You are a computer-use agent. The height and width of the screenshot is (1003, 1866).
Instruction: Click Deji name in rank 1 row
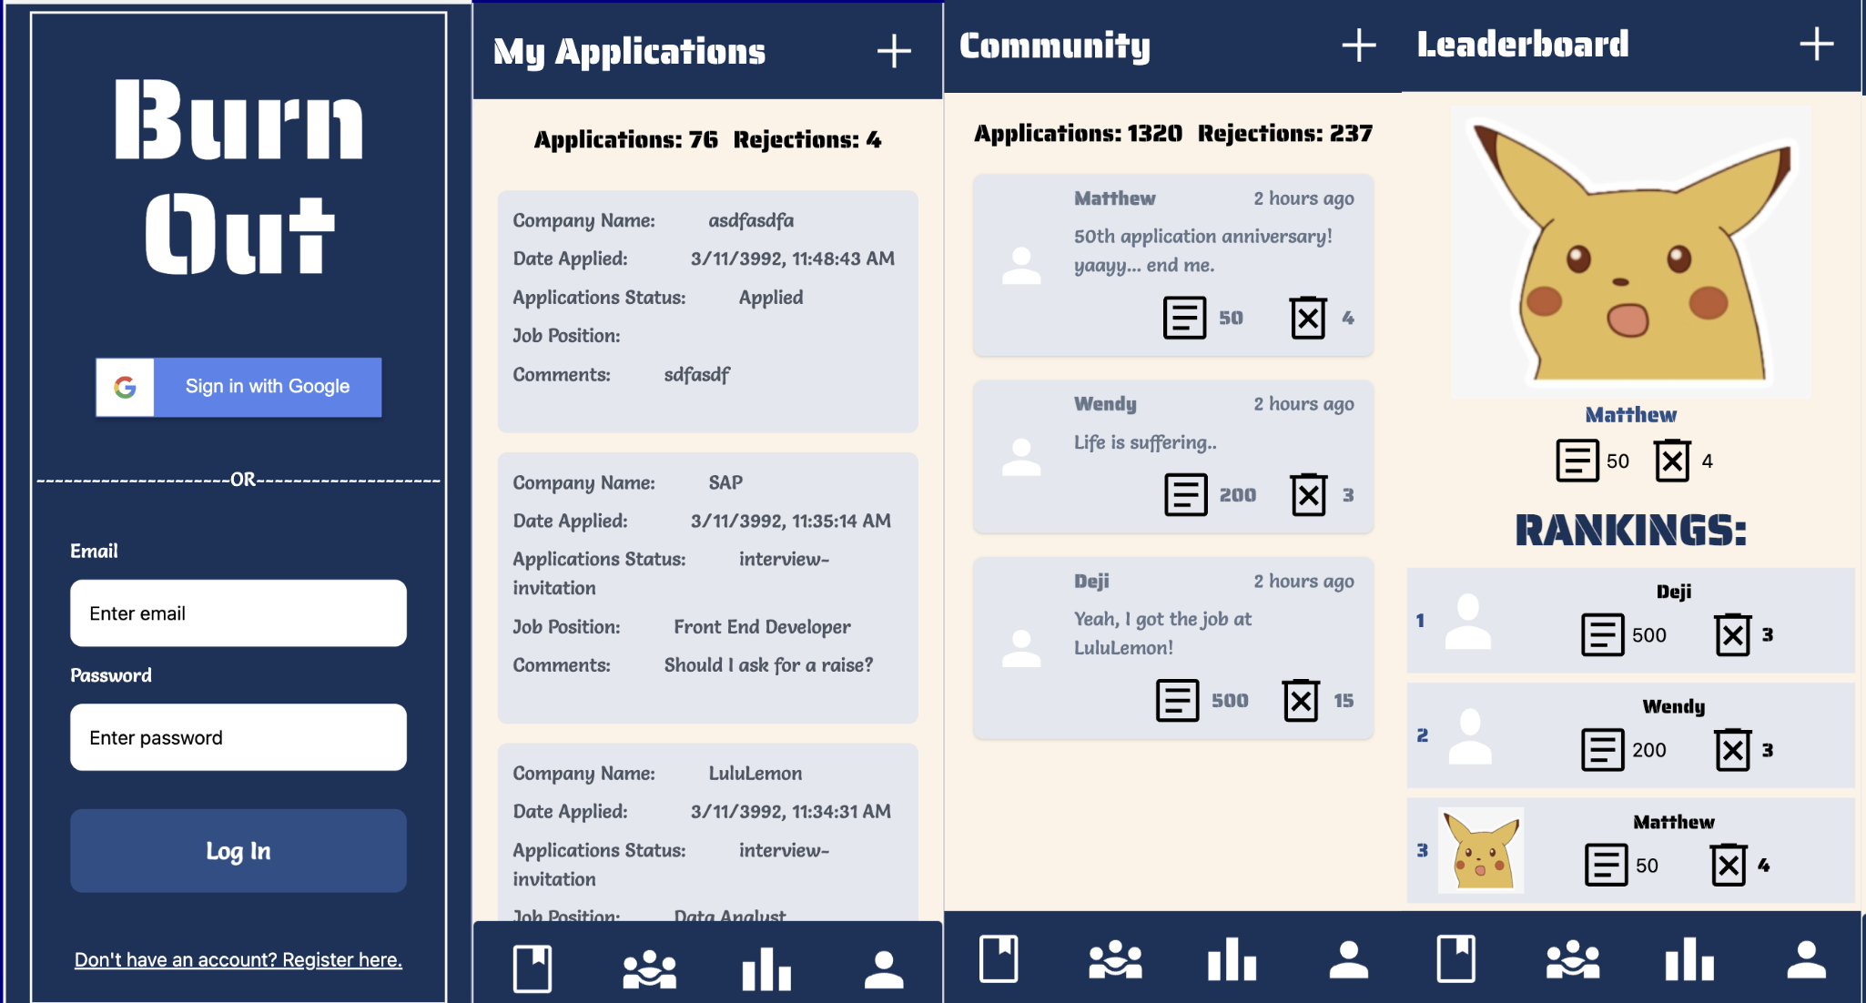(1674, 592)
